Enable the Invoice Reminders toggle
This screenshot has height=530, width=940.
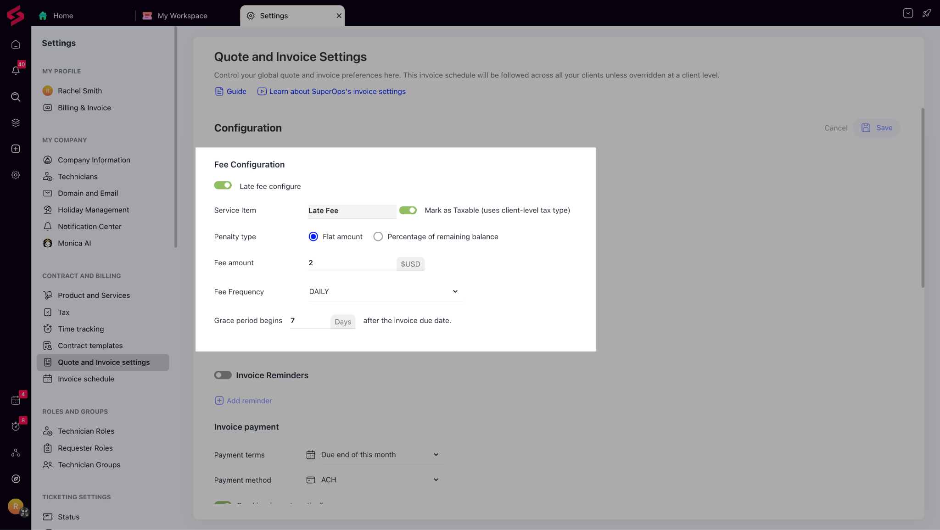point(223,375)
